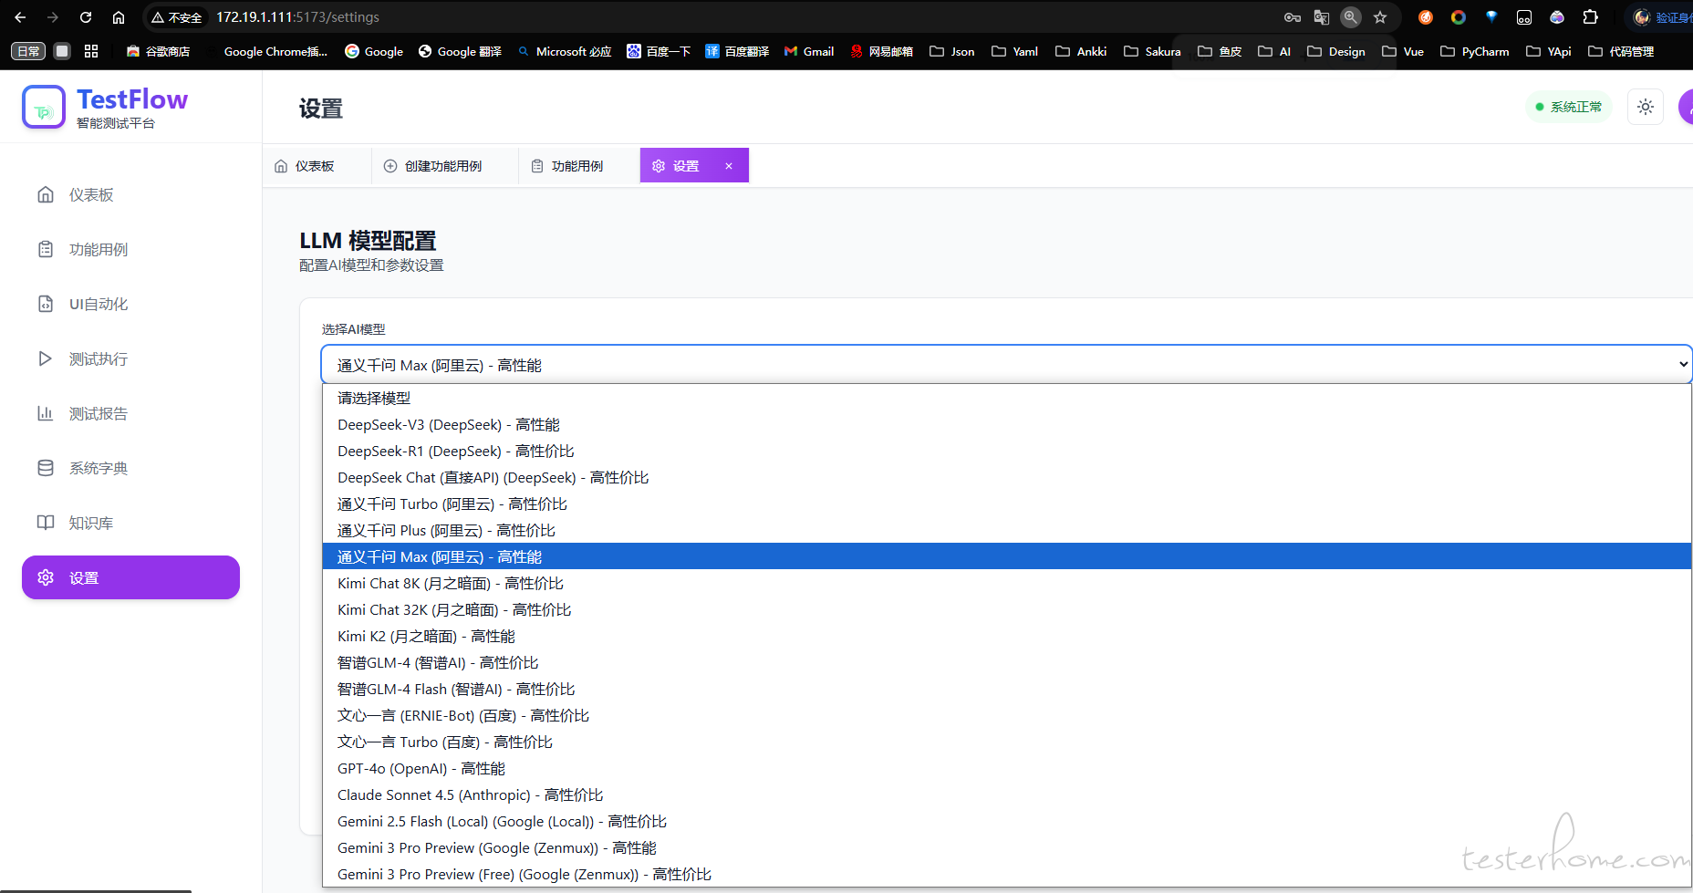The height and width of the screenshot is (893, 1693).
Task: Go to 功能用例 in the sidebar
Action: tap(98, 250)
